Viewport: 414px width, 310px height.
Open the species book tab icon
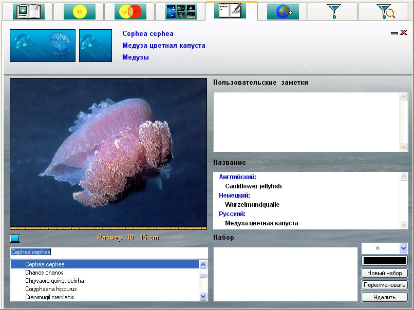[29, 11]
